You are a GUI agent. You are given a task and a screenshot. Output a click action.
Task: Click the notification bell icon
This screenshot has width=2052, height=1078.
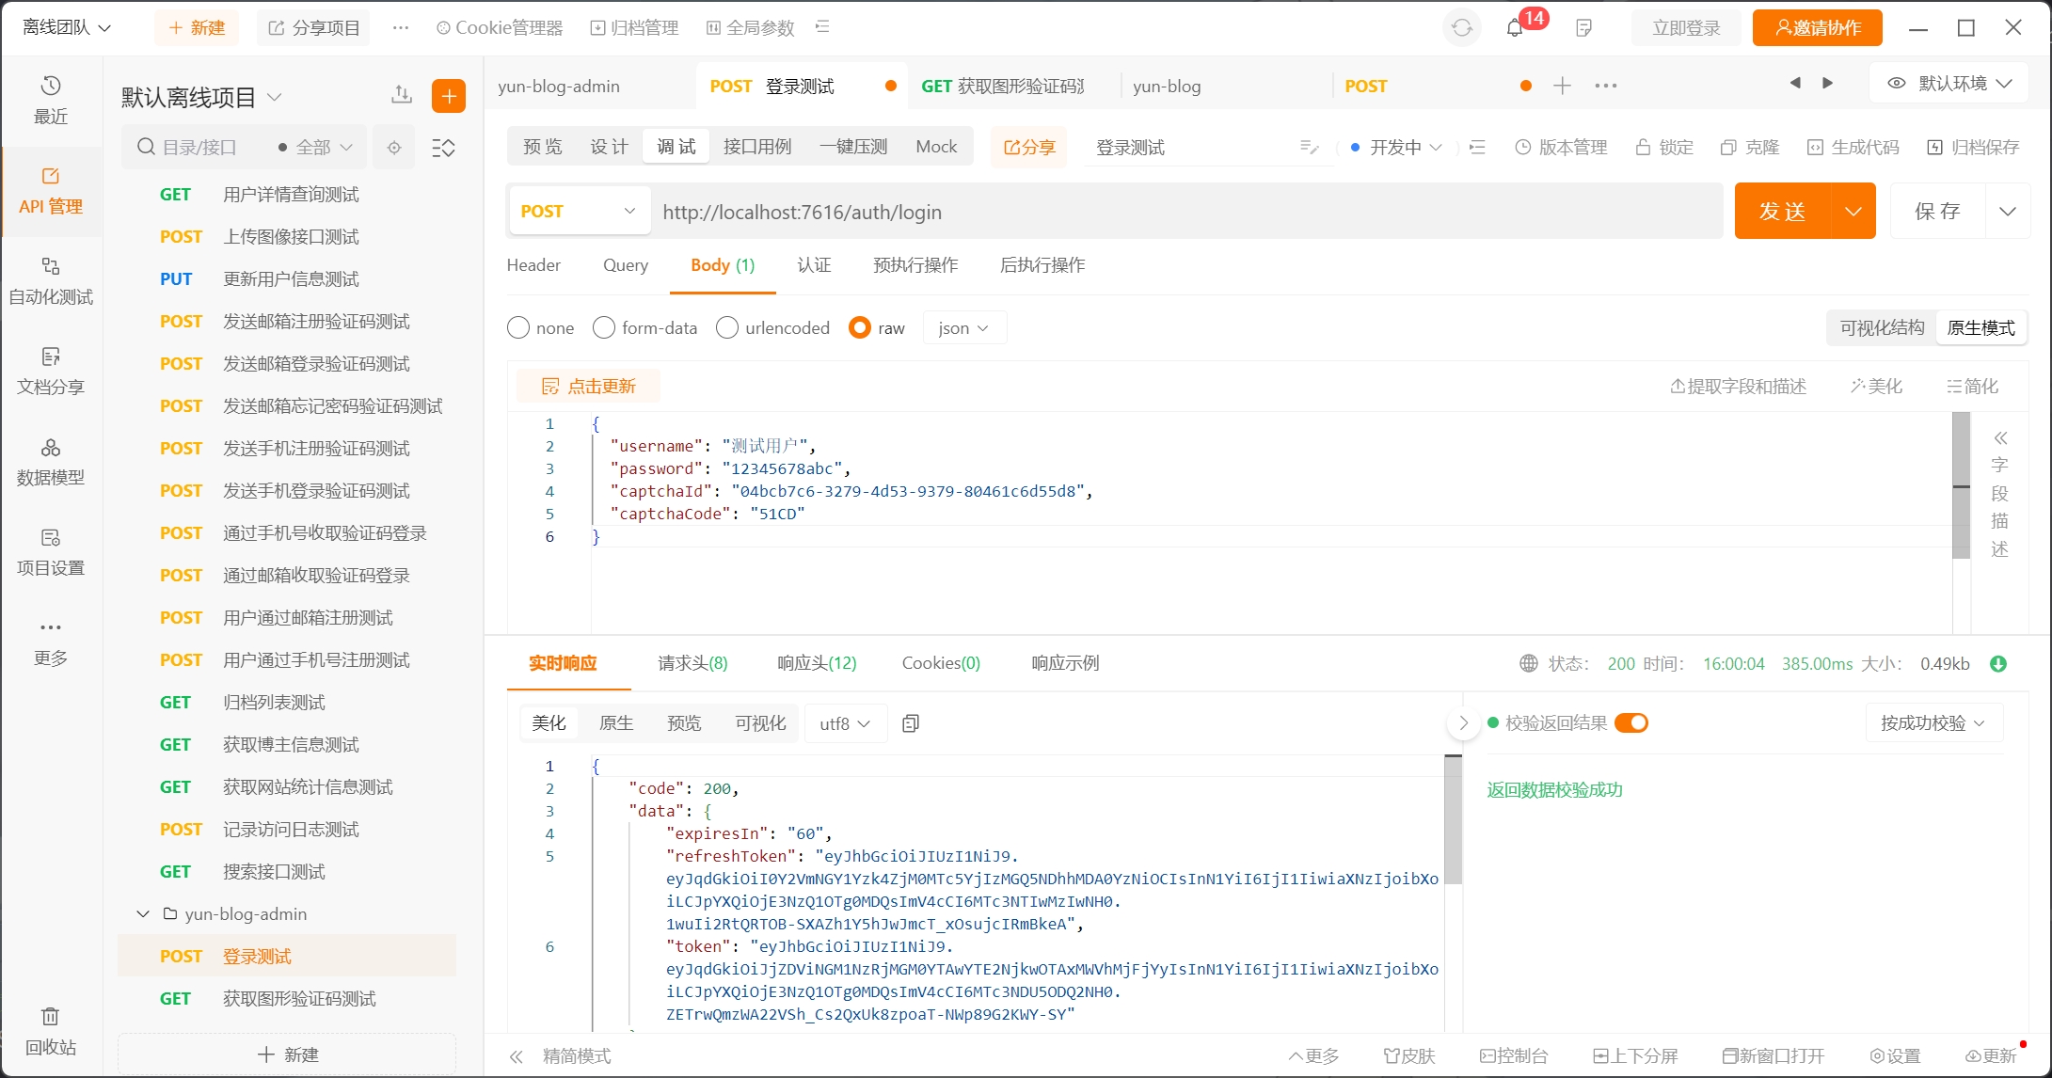tap(1515, 28)
